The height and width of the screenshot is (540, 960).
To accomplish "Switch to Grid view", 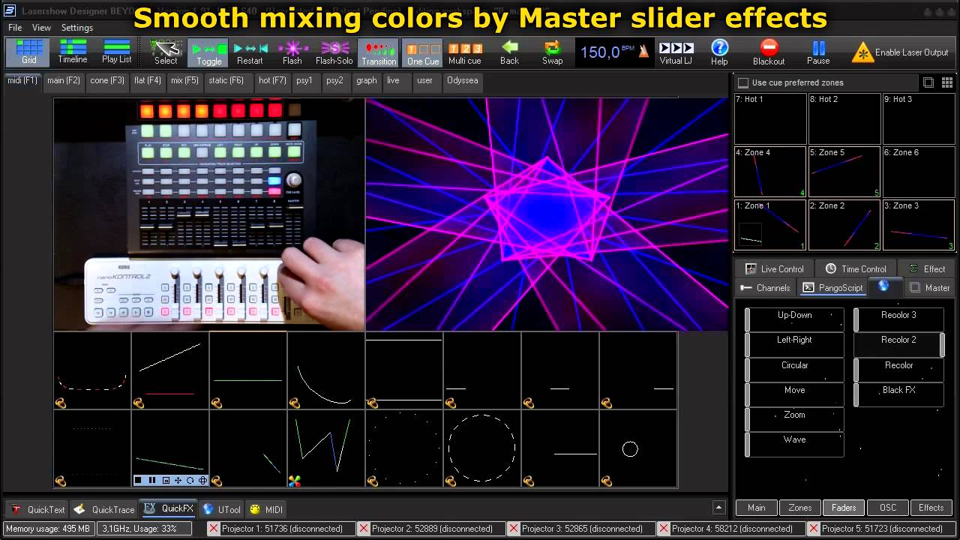I will [x=28, y=52].
